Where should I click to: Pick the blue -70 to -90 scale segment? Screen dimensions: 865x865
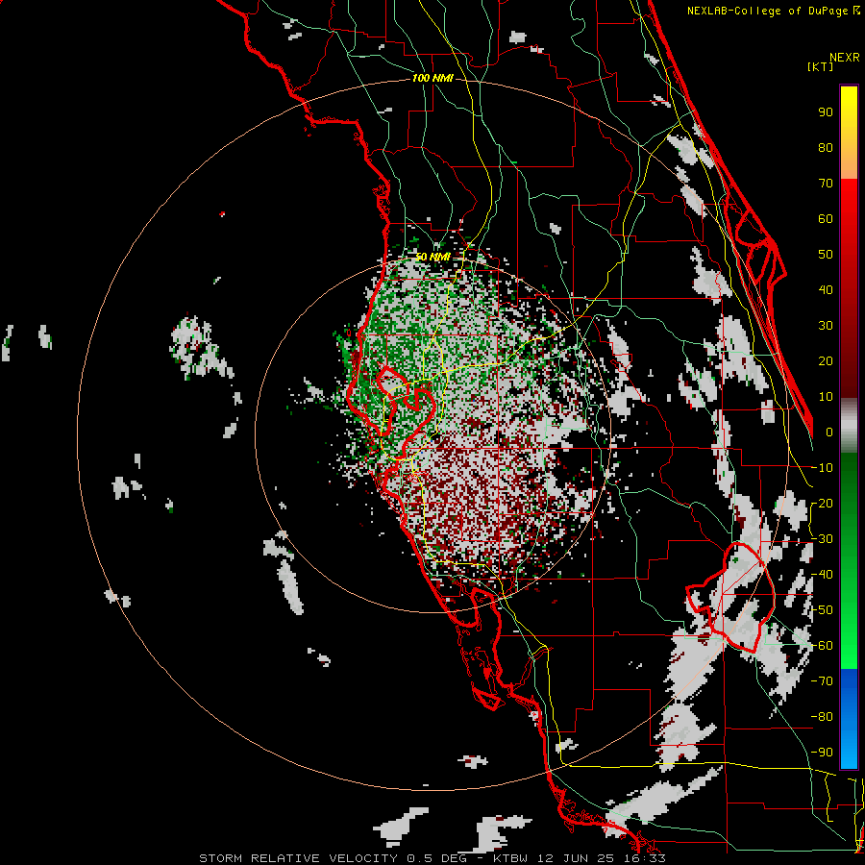point(849,719)
